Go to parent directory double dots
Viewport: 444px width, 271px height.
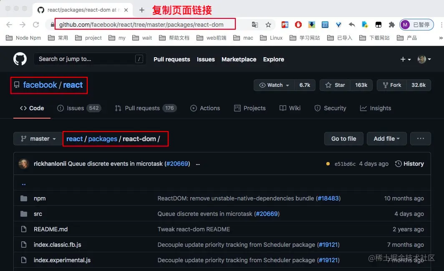coord(24,184)
